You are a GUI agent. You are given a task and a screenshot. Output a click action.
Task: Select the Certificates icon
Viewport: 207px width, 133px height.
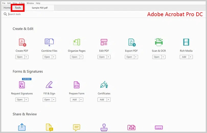click(x=104, y=85)
